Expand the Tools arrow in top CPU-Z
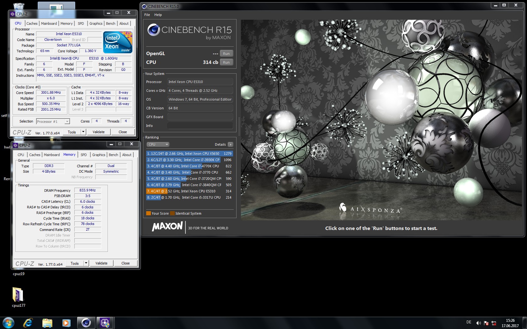The width and height of the screenshot is (527, 329). [x=83, y=132]
